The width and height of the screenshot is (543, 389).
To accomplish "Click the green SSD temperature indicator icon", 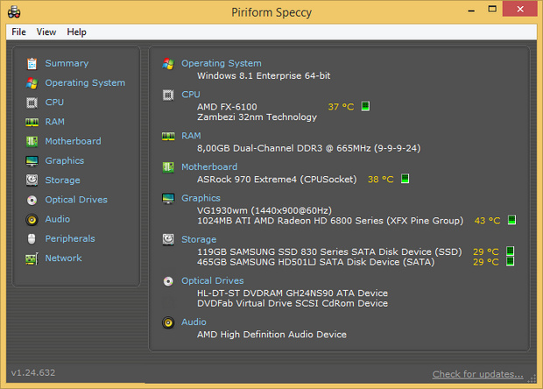I will (x=510, y=251).
